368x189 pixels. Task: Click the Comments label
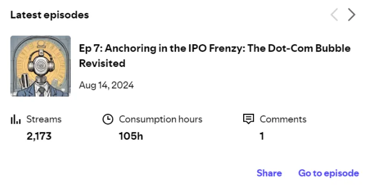point(283,119)
